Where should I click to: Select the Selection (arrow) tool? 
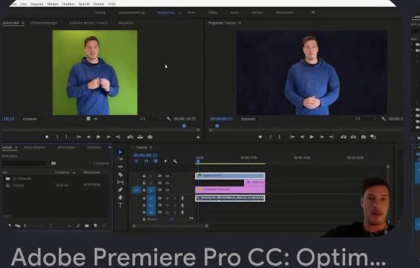120,152
